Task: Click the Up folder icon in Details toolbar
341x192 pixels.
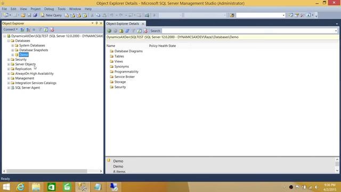Action: 121,31
